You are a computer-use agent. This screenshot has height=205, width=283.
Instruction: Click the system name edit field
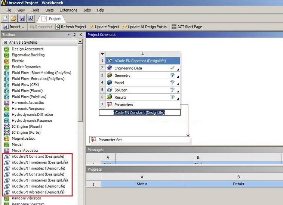(x=140, y=112)
